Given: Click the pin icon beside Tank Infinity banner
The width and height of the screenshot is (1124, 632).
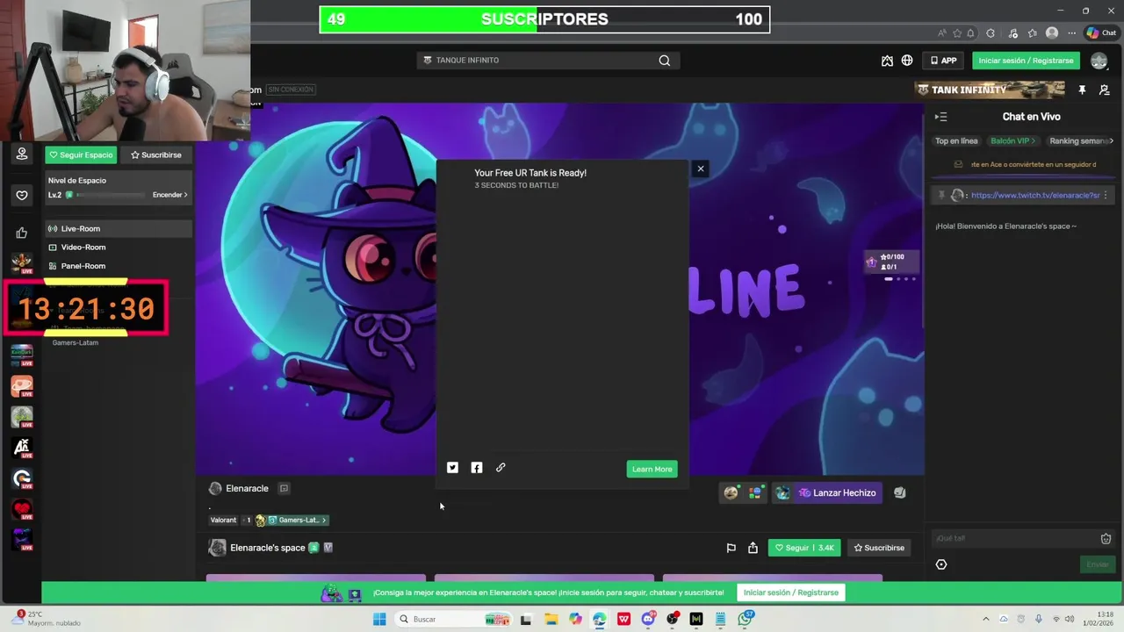Looking at the screenshot, I should (x=1082, y=90).
